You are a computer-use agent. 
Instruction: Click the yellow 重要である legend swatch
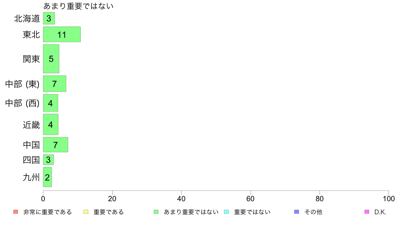tap(86, 212)
